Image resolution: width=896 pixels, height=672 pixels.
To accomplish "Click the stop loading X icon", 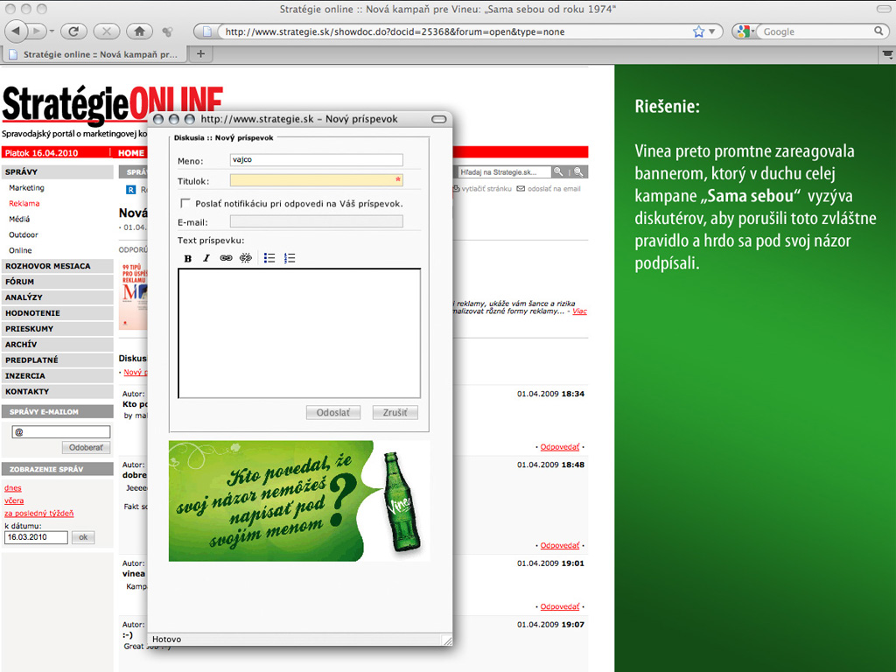I will [x=106, y=31].
